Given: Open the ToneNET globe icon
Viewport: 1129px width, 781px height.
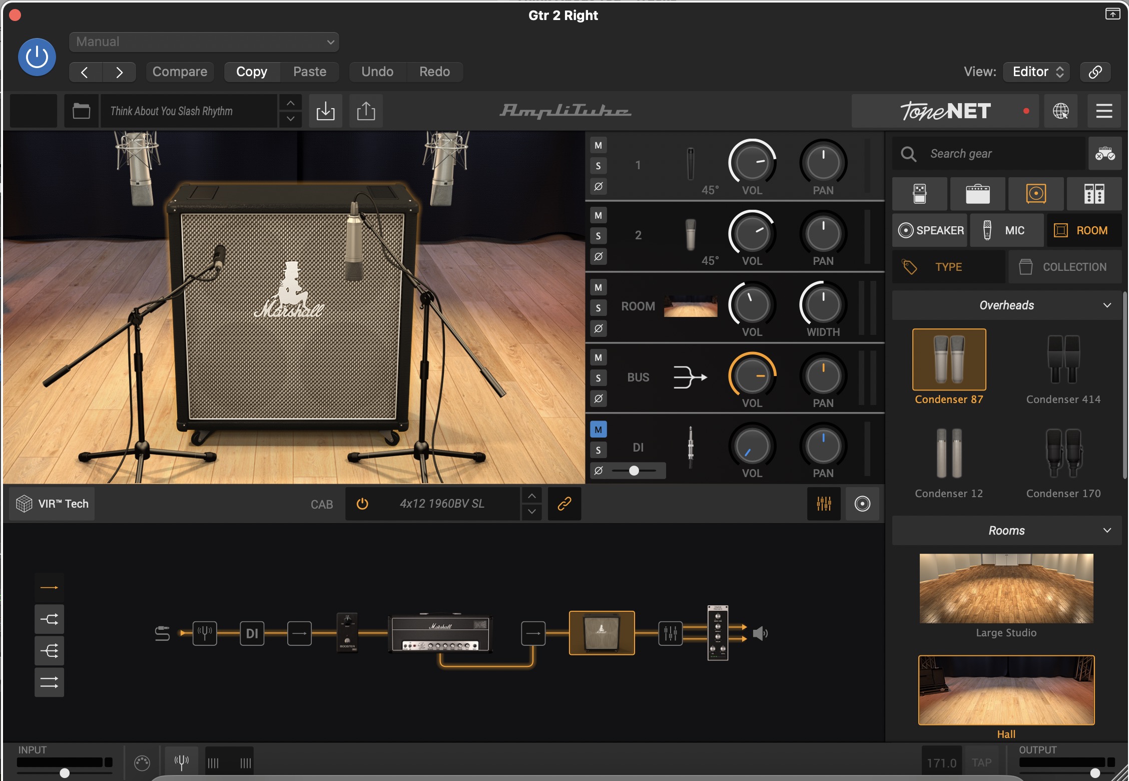Looking at the screenshot, I should tap(1060, 111).
